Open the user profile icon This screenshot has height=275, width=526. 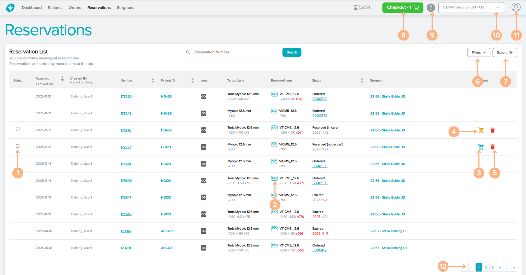coord(516,7)
